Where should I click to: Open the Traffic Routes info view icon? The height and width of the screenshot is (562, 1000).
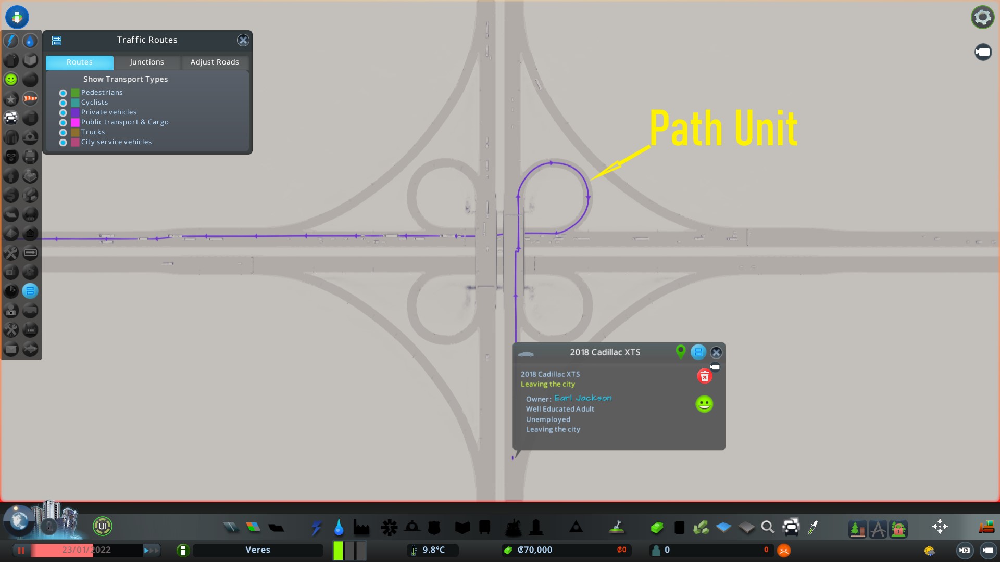[30, 291]
